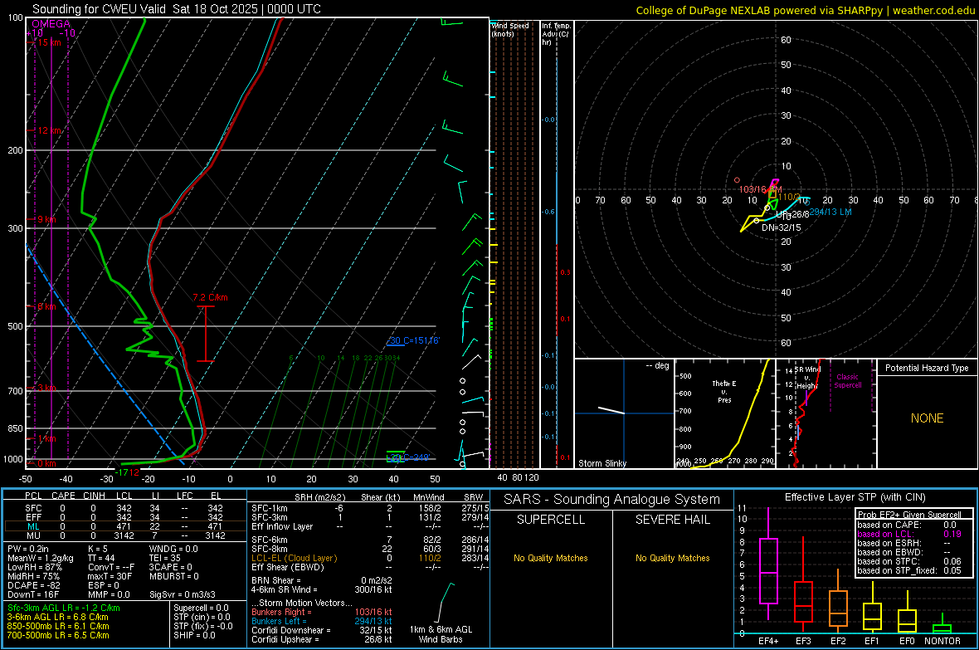Click the 'SHIP = 0.0' value
Viewport: 979px width, 650px height.
194,635
